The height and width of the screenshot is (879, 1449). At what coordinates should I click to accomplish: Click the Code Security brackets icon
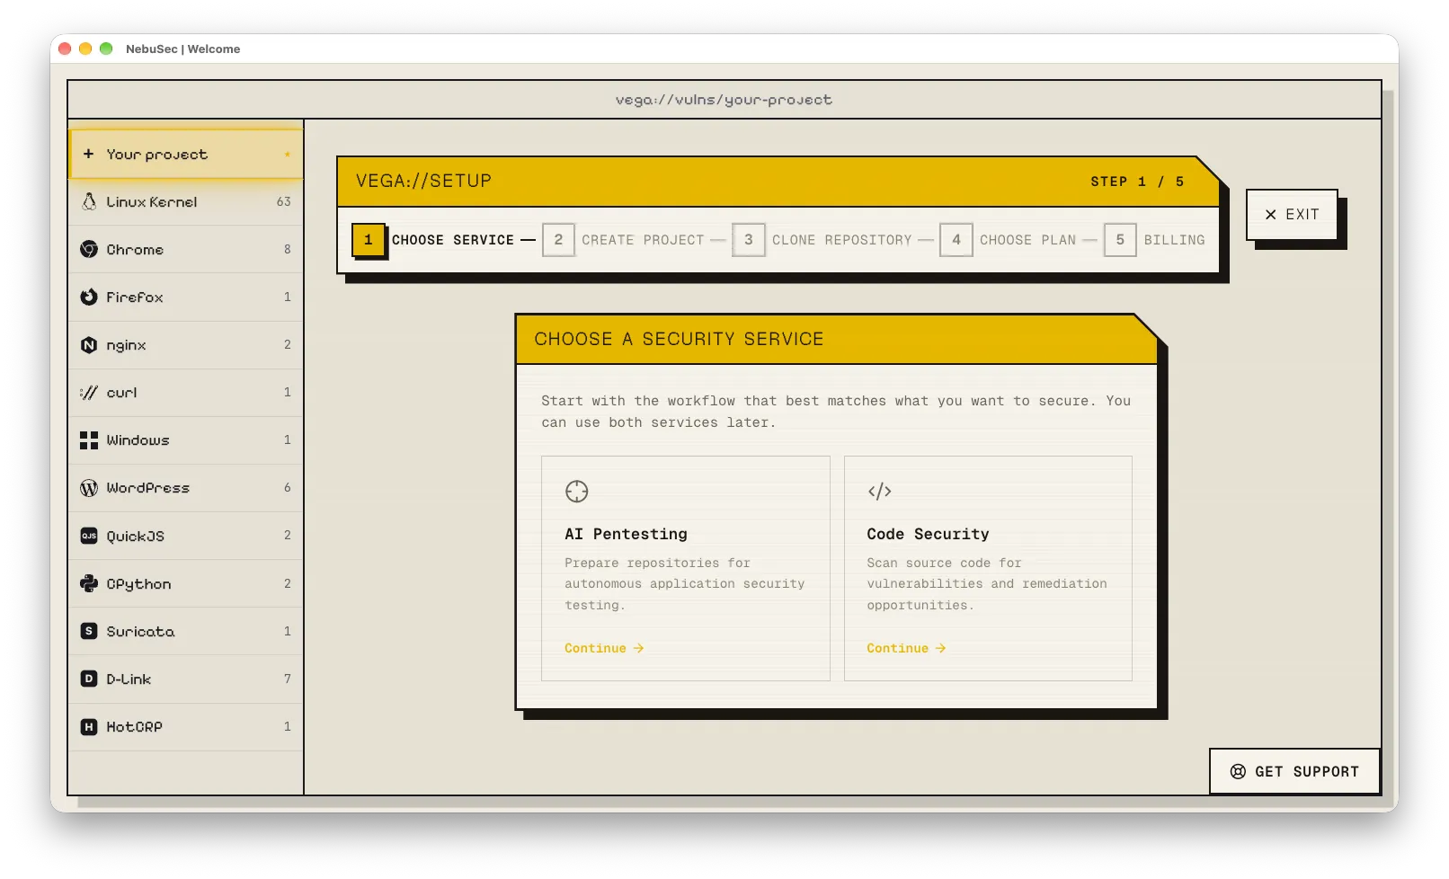[879, 492]
